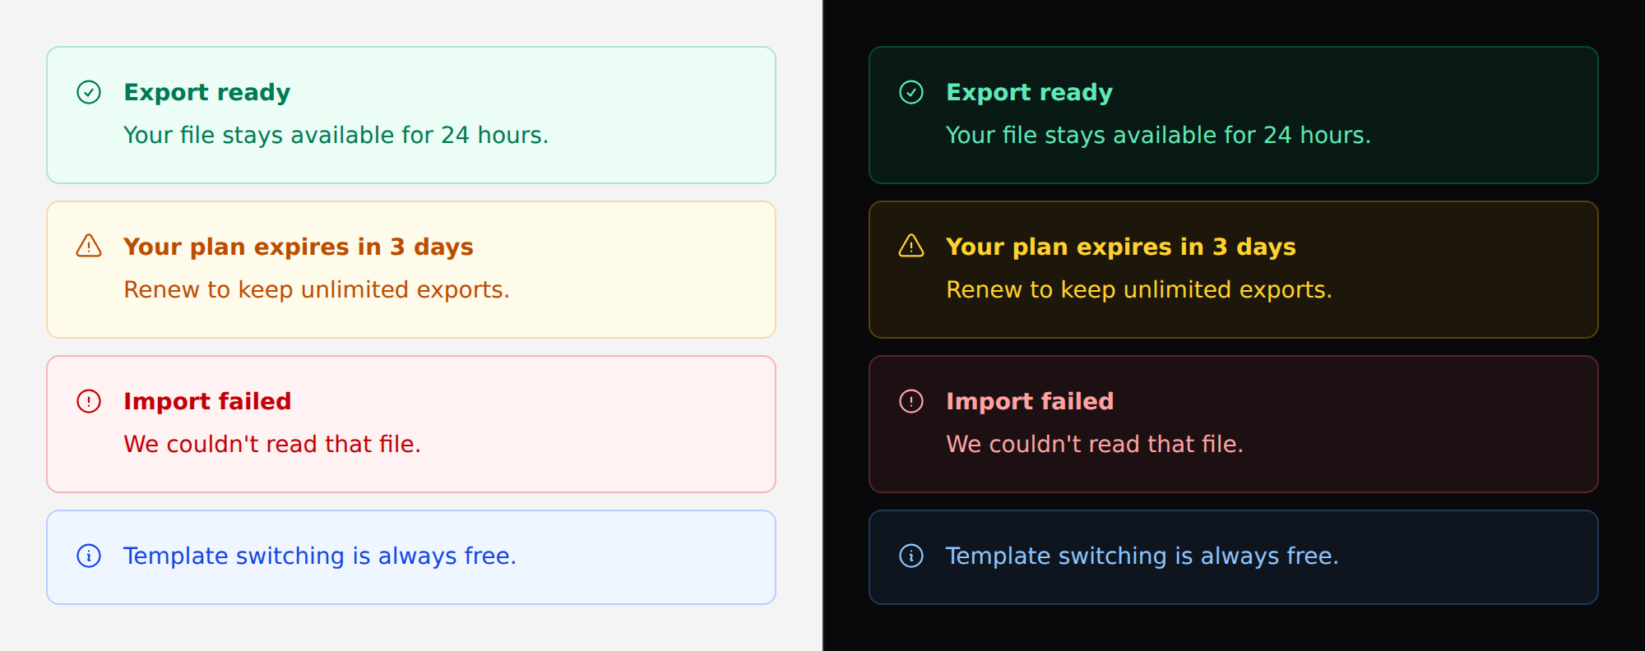Select the light theme 'Export ready' heading

click(207, 92)
